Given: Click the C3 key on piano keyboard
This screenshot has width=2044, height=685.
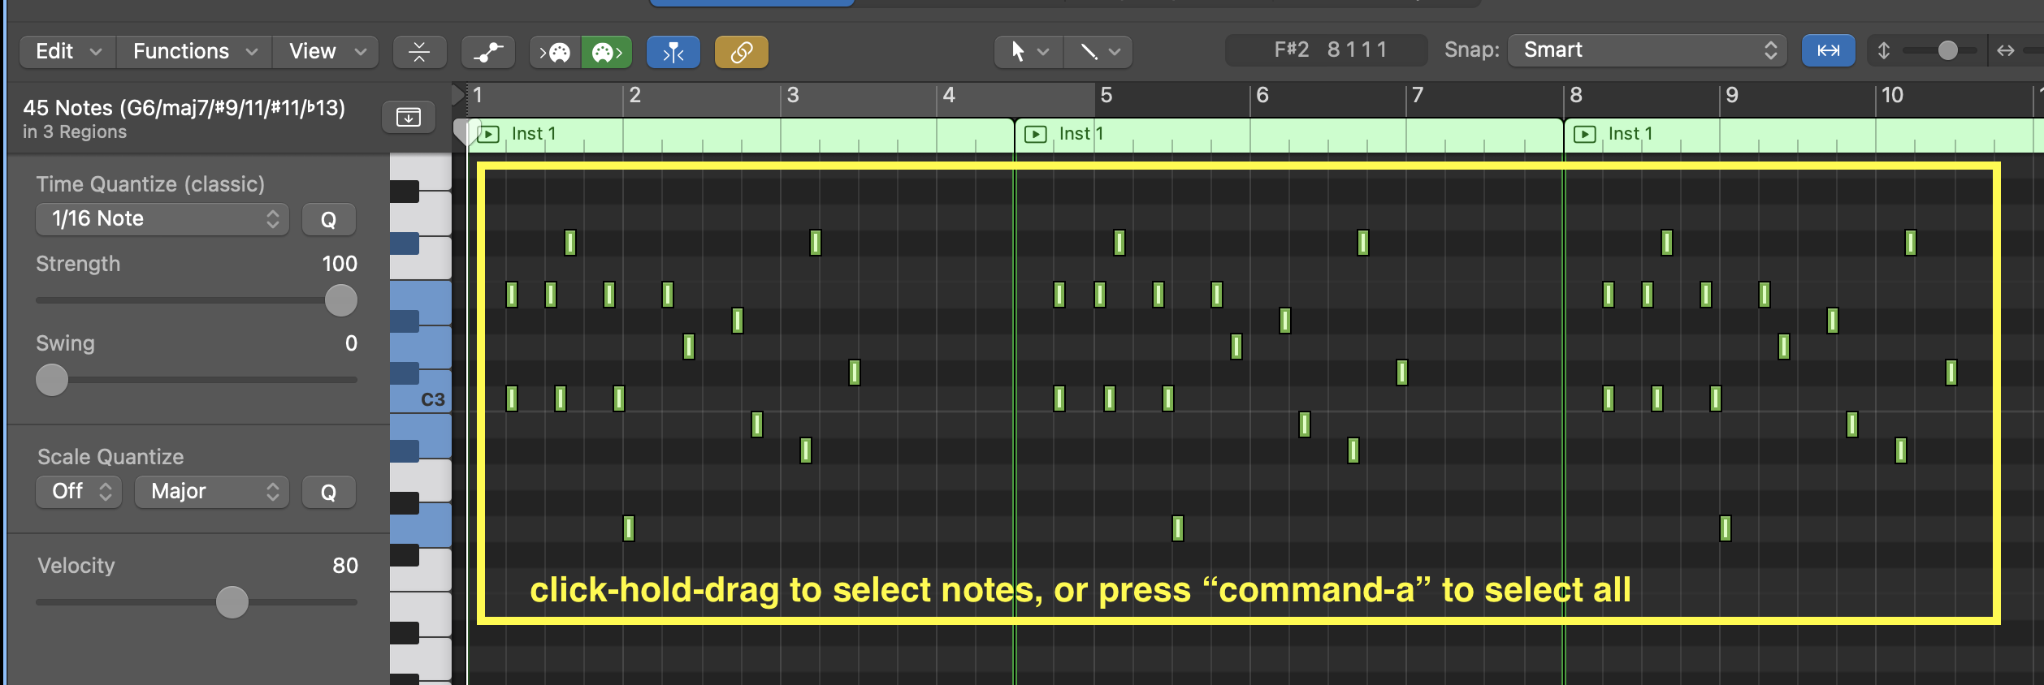Looking at the screenshot, I should point(422,399).
